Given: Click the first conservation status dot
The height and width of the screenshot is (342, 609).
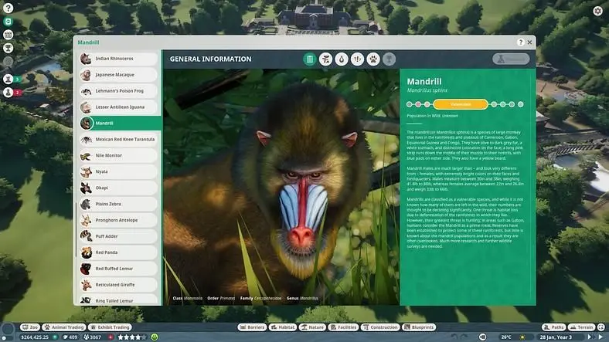Looking at the screenshot, I should click(409, 104).
